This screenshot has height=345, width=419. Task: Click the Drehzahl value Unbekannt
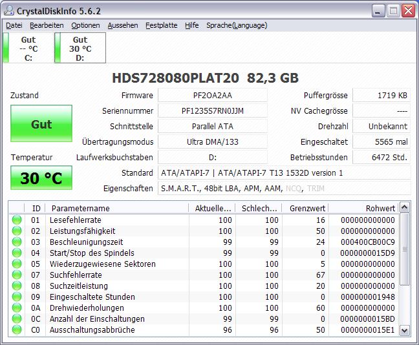coord(381,126)
